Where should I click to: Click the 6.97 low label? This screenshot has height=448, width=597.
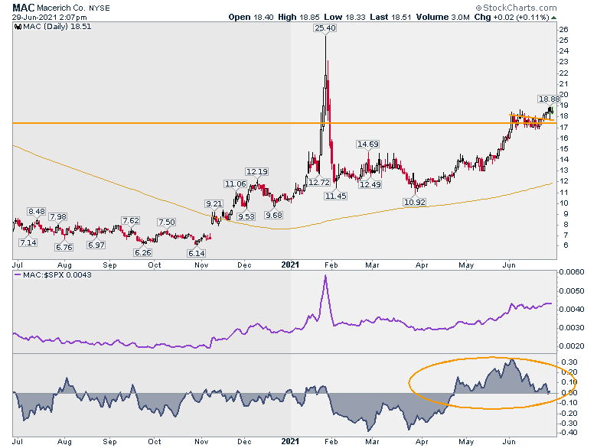(x=96, y=245)
